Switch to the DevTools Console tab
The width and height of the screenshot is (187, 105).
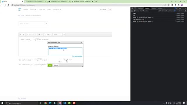[x=147, y=8]
